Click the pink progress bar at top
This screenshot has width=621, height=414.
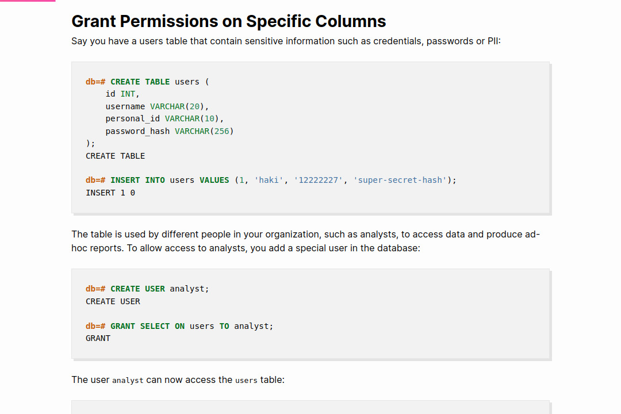point(28,2)
